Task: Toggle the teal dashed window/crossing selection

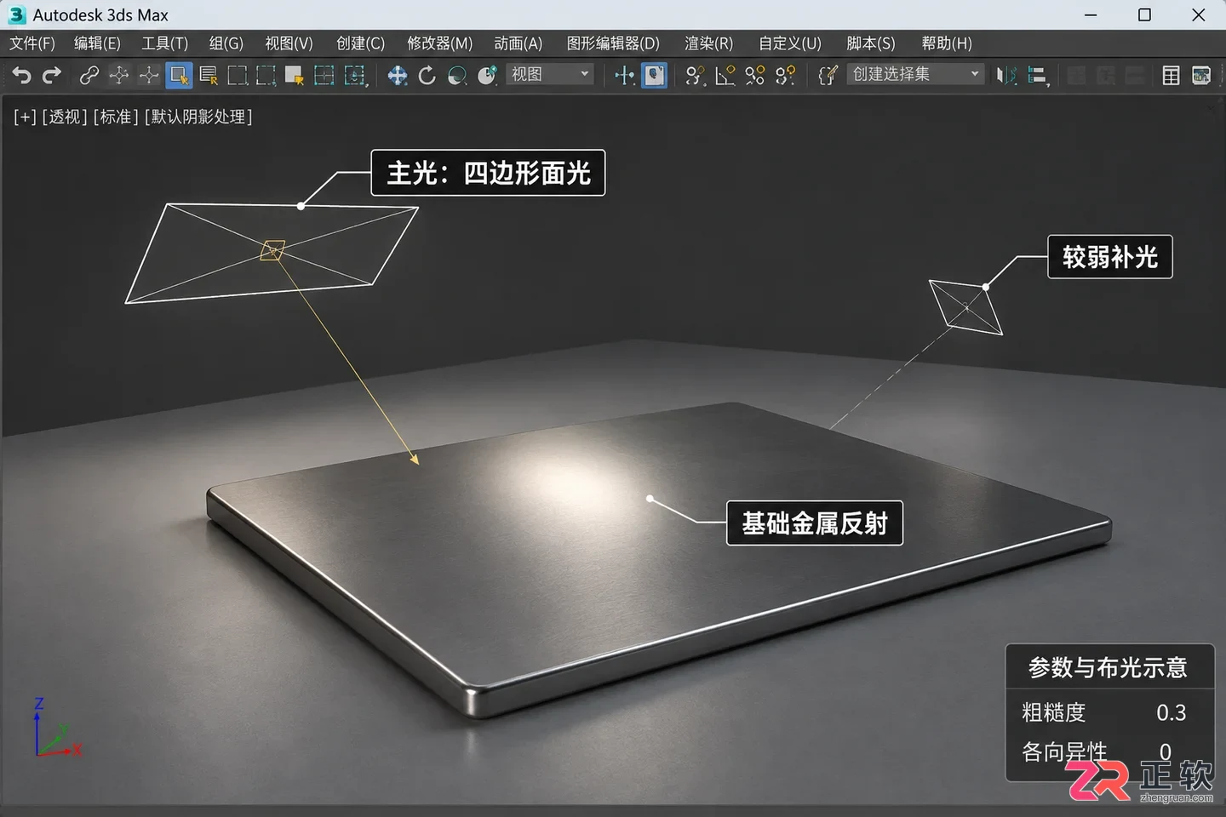Action: [x=324, y=76]
